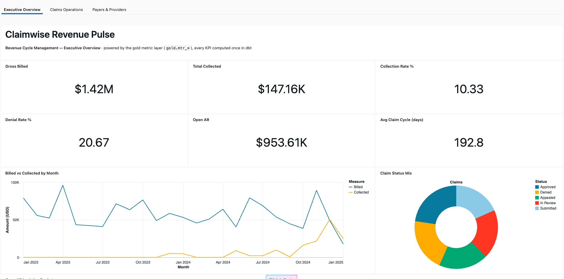Image resolution: width=564 pixels, height=279 pixels.
Task: Switch to the Claims Operations tab
Action: tap(66, 9)
